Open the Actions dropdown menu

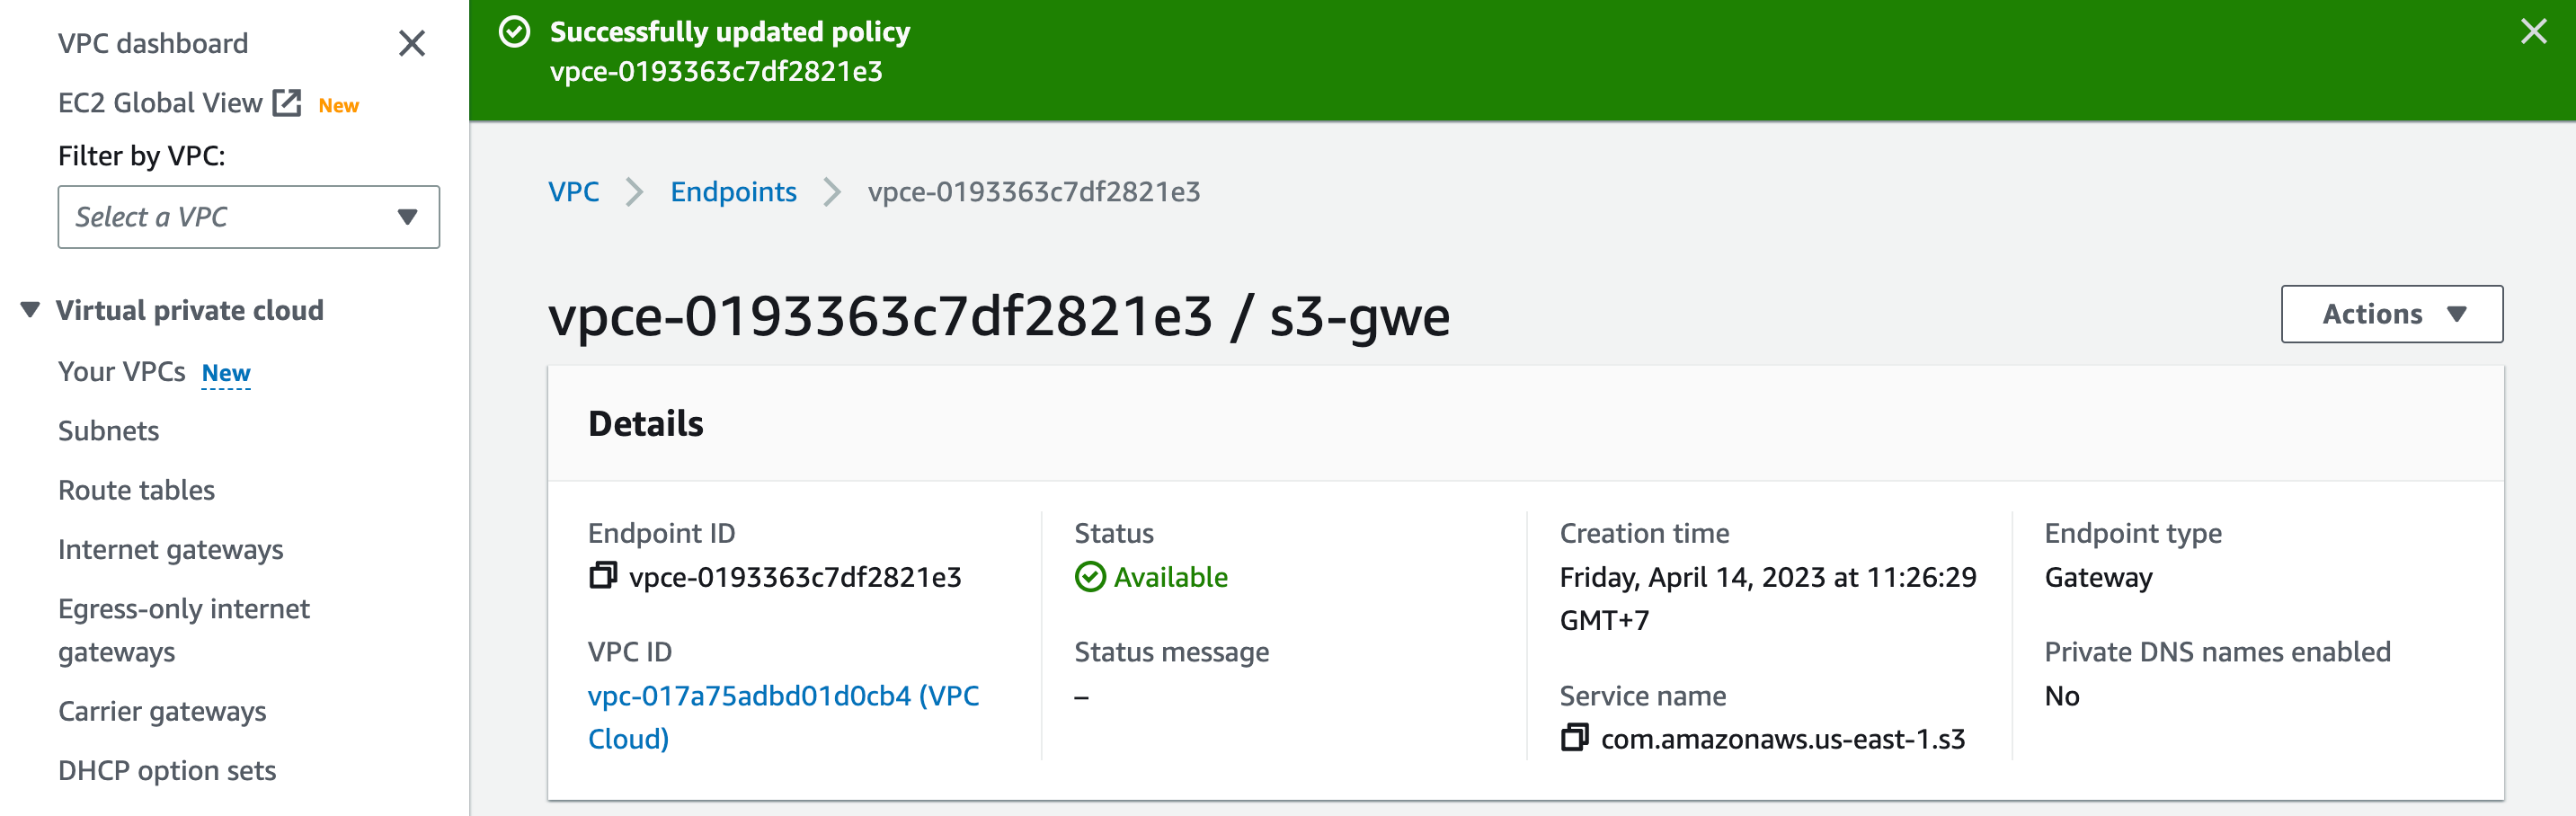point(2391,314)
